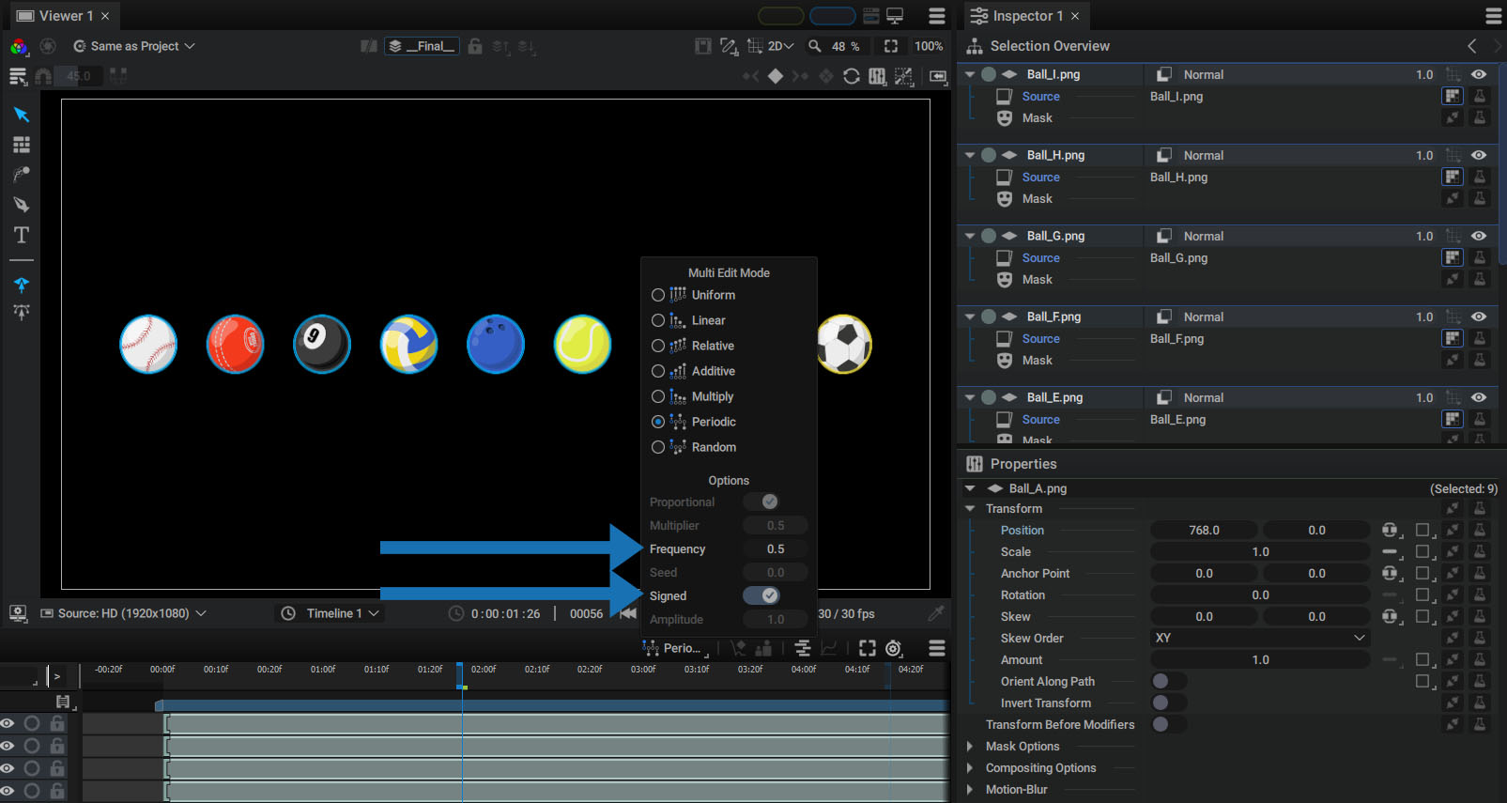
Task: Expand the Motion-Blur section
Action: 970,789
